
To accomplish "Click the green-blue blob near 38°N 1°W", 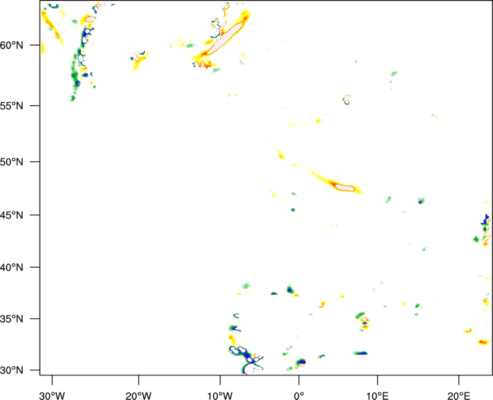I will click(x=290, y=289).
